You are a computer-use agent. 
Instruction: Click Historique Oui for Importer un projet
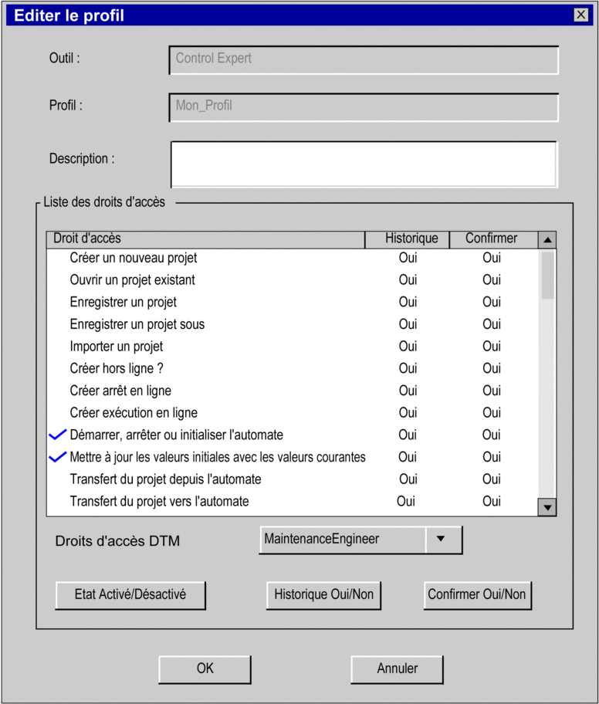pyautogui.click(x=408, y=347)
